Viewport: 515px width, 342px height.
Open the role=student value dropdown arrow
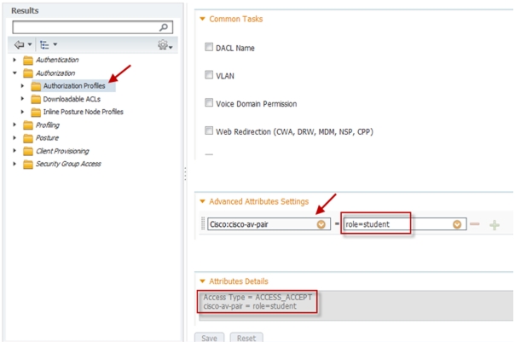457,224
